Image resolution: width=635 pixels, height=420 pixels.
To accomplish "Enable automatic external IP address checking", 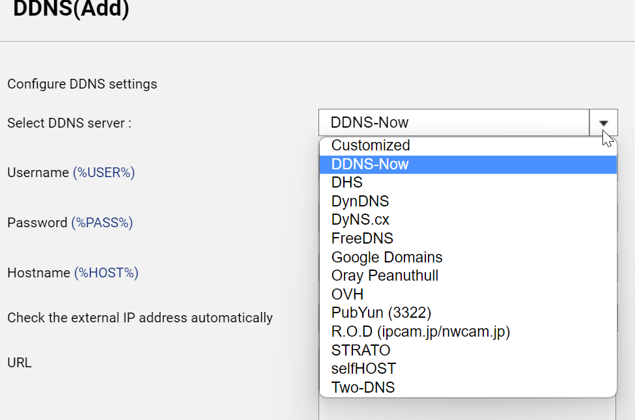I will [139, 318].
